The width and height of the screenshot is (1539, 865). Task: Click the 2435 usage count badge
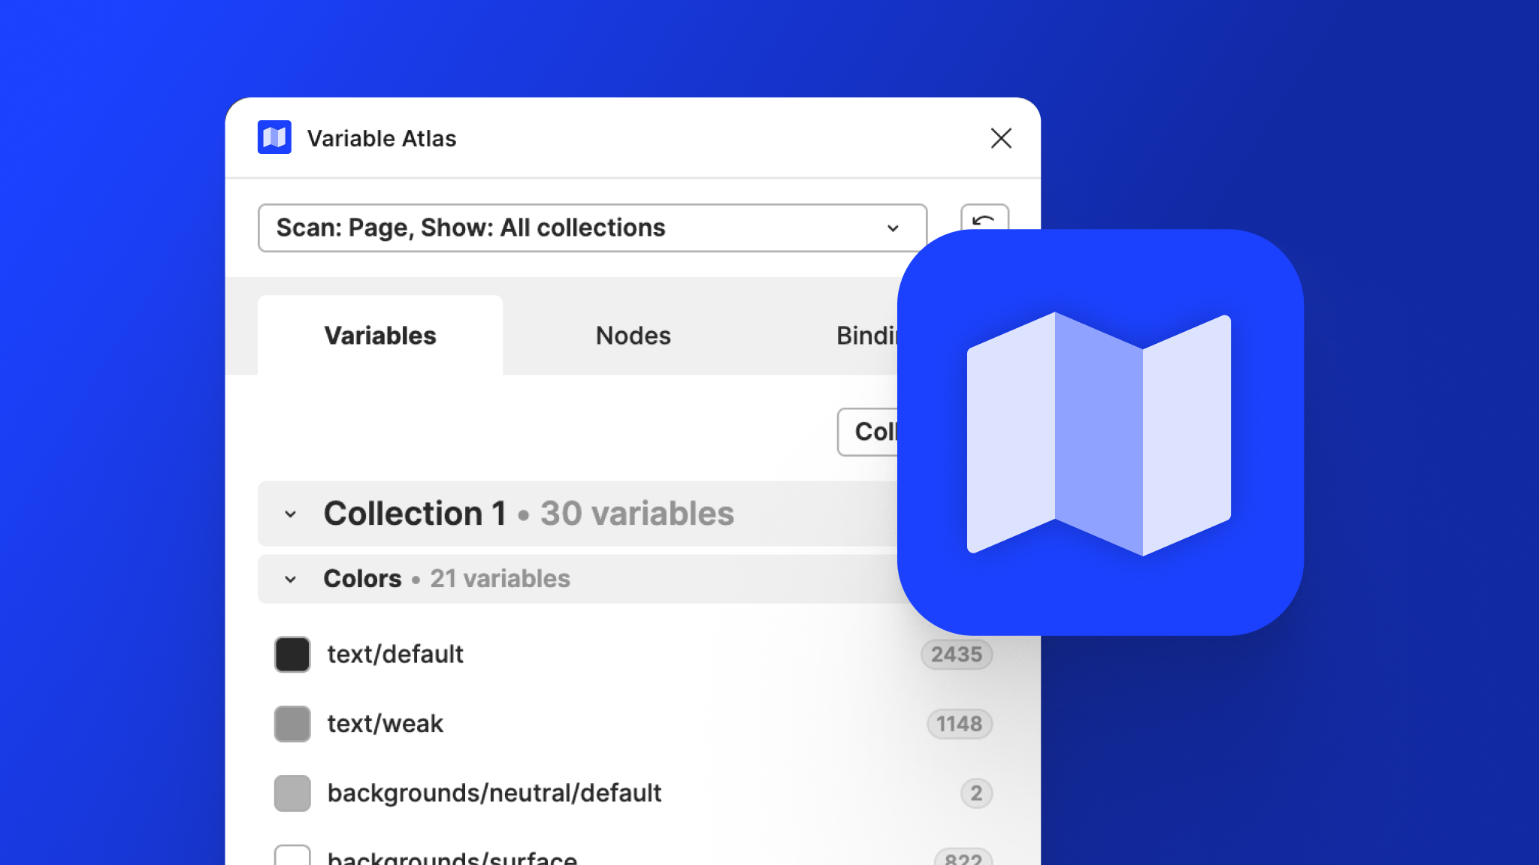click(x=956, y=654)
